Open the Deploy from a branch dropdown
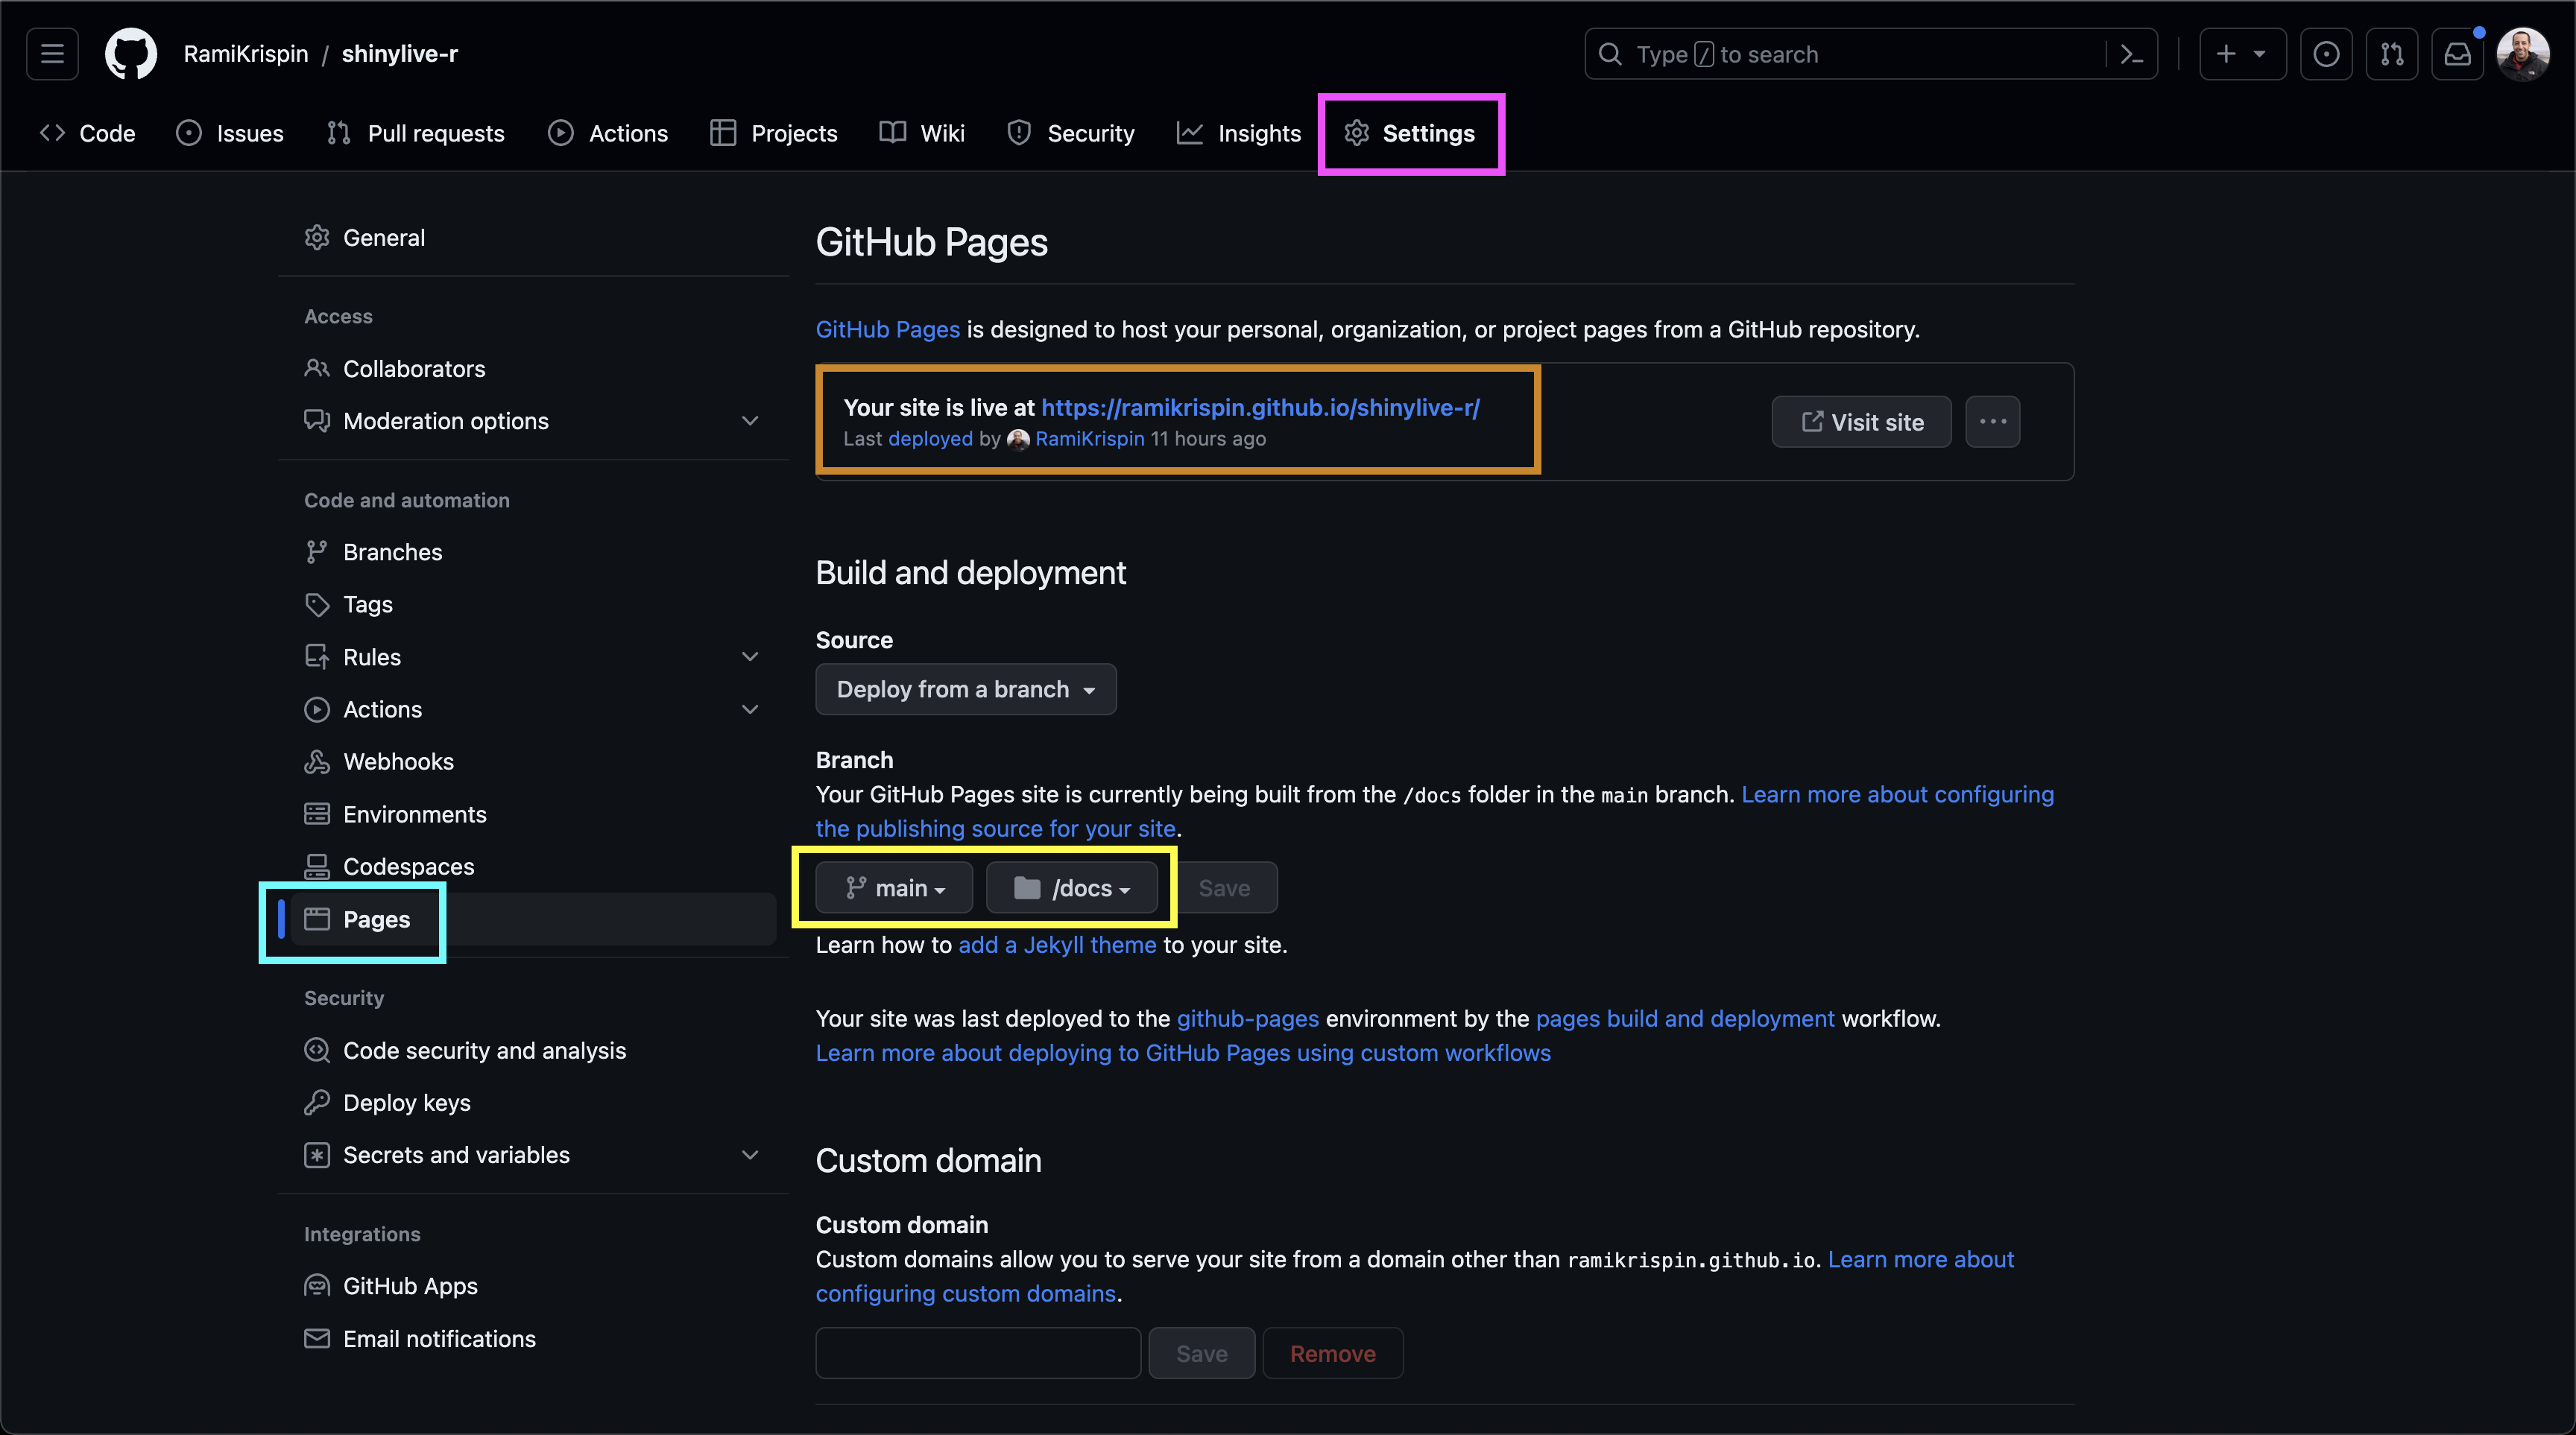The width and height of the screenshot is (2576, 1435). tap(965, 689)
